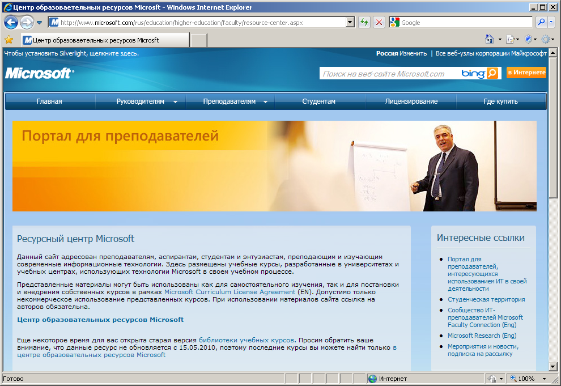561x386 pixels.
Task: Click the teacher portal banner image
Action: click(274, 166)
